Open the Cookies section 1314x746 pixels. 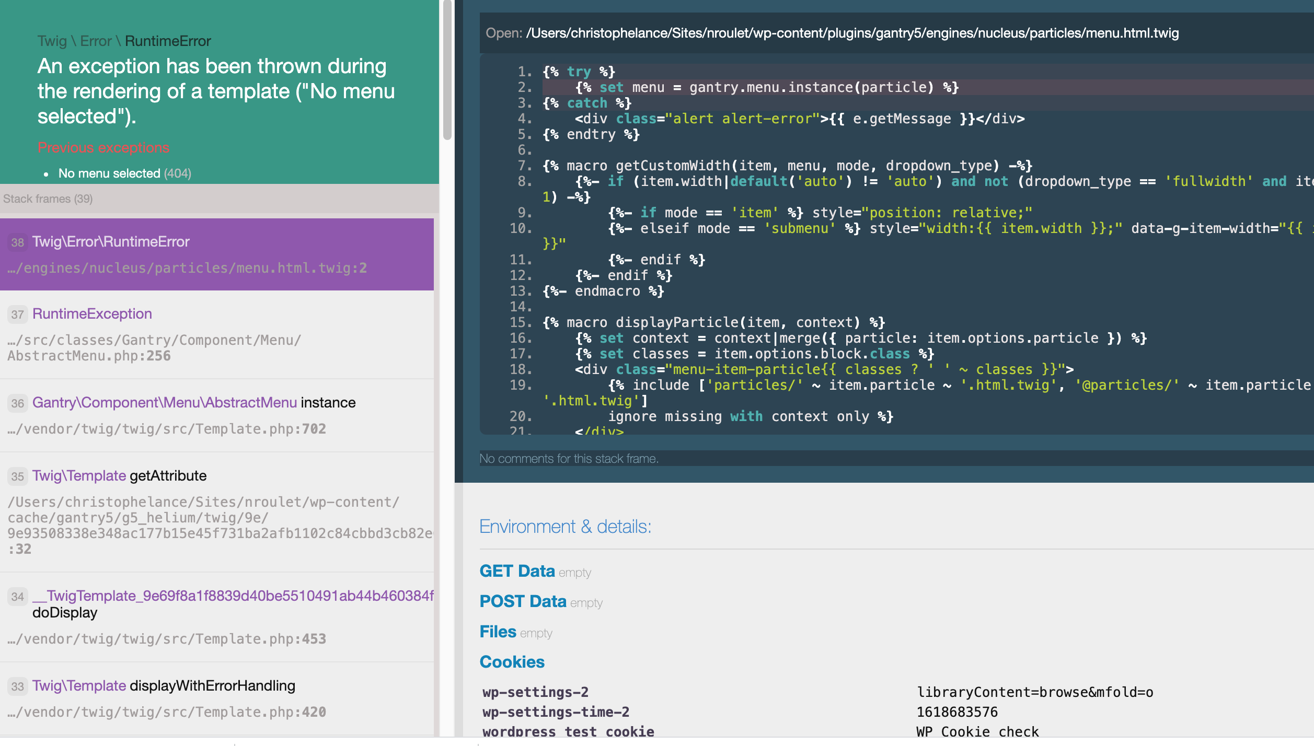click(512, 661)
